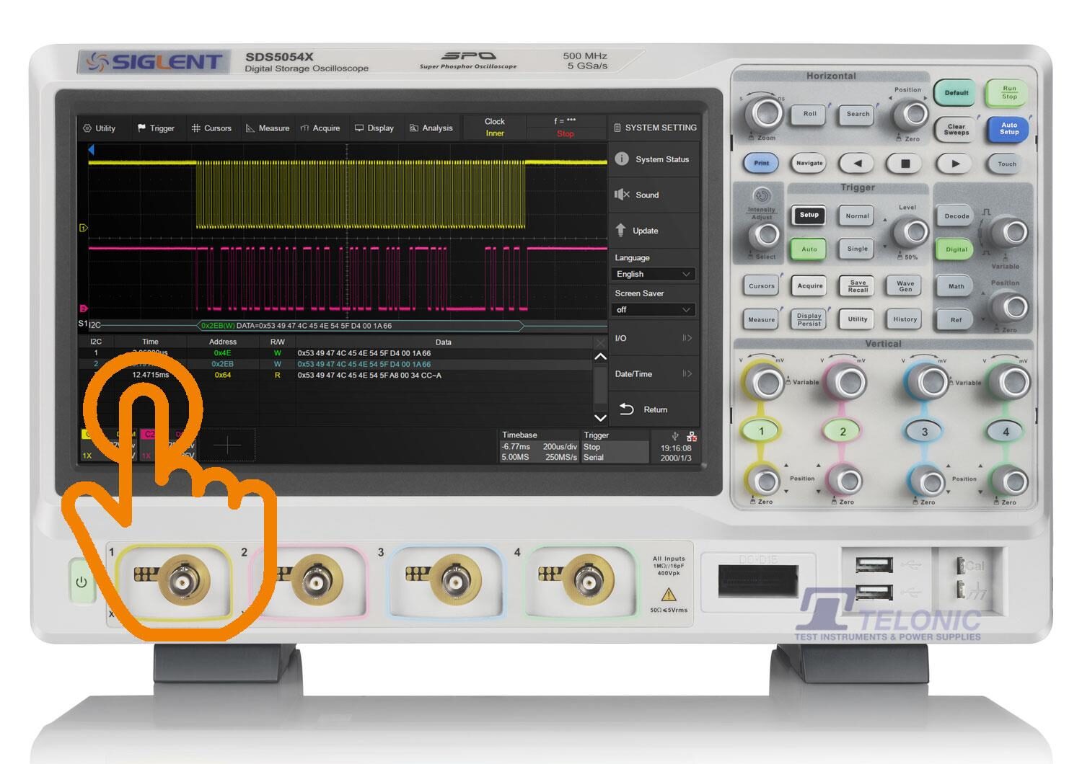Open System Status in the side menu
The height and width of the screenshot is (764, 1082).
(x=654, y=159)
